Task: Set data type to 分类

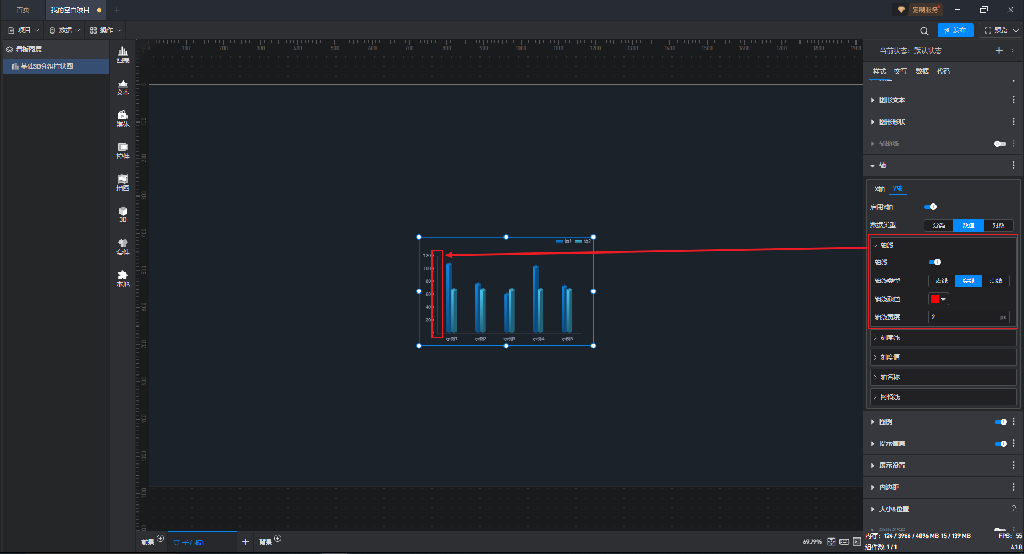Action: pos(939,226)
